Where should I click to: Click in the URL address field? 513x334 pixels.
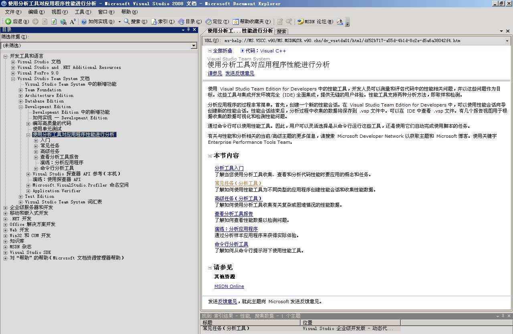363,40
